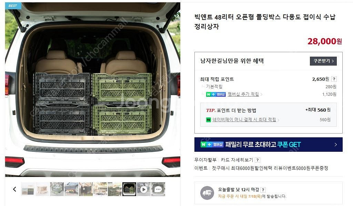Play the product video thumbnail

pyautogui.click(x=144, y=189)
